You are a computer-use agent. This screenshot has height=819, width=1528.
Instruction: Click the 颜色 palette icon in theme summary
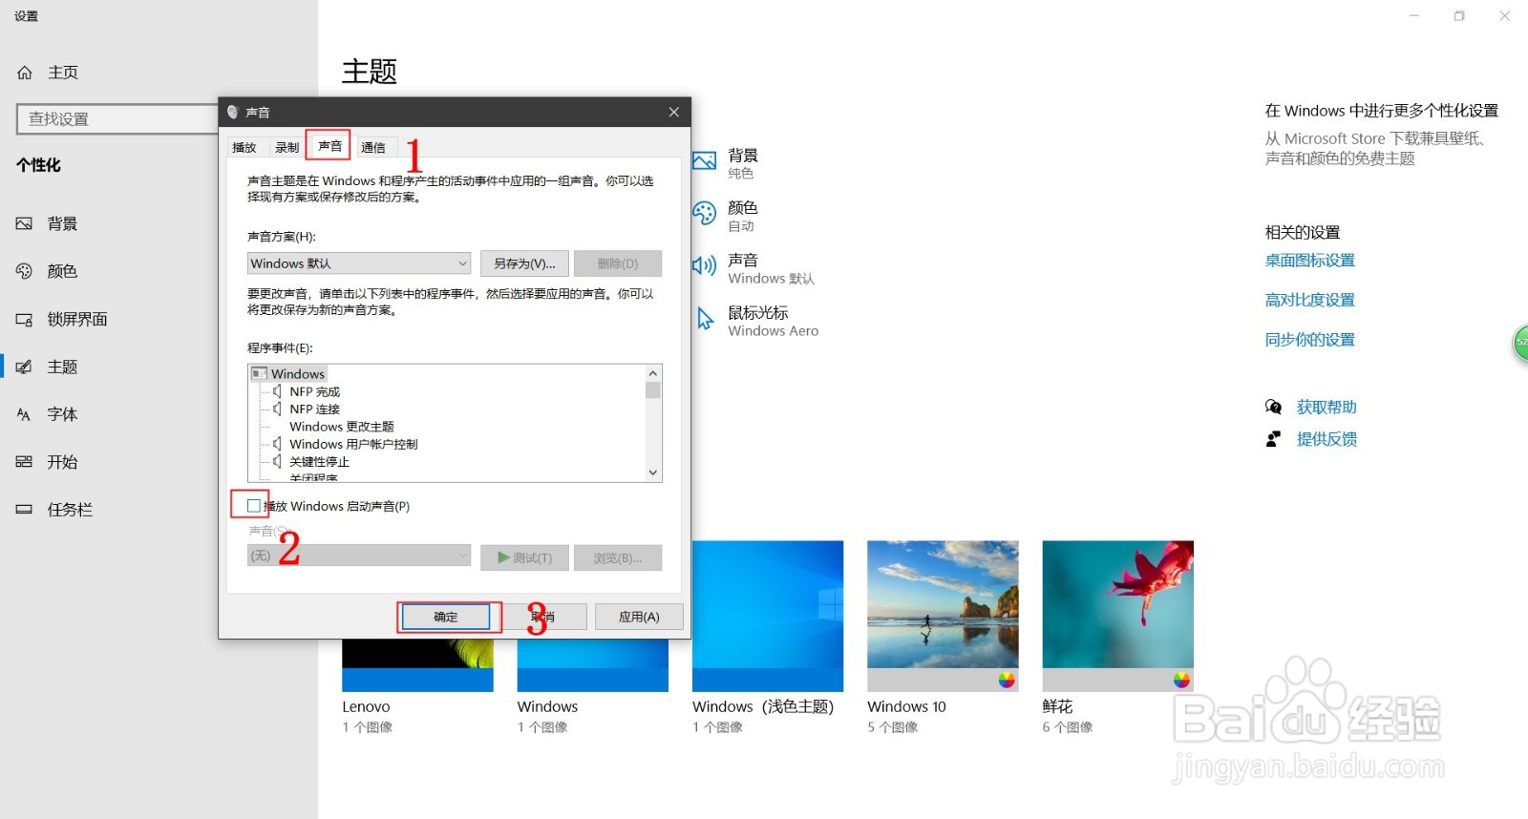pyautogui.click(x=705, y=213)
